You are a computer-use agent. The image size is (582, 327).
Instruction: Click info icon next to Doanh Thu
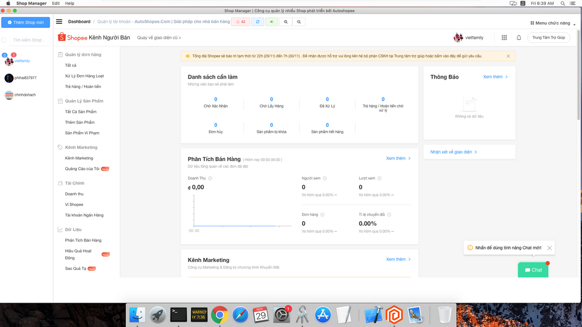tap(210, 178)
